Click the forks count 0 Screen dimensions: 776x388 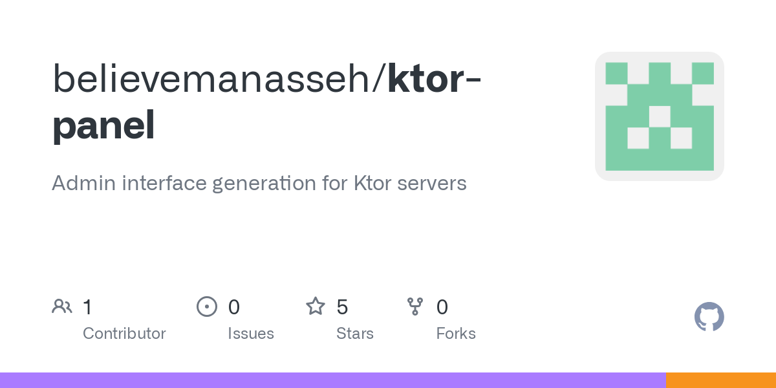[442, 307]
